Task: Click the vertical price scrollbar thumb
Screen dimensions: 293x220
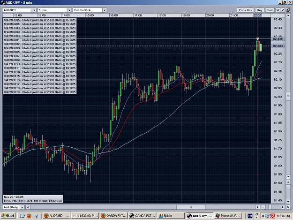Action: tap(288, 96)
